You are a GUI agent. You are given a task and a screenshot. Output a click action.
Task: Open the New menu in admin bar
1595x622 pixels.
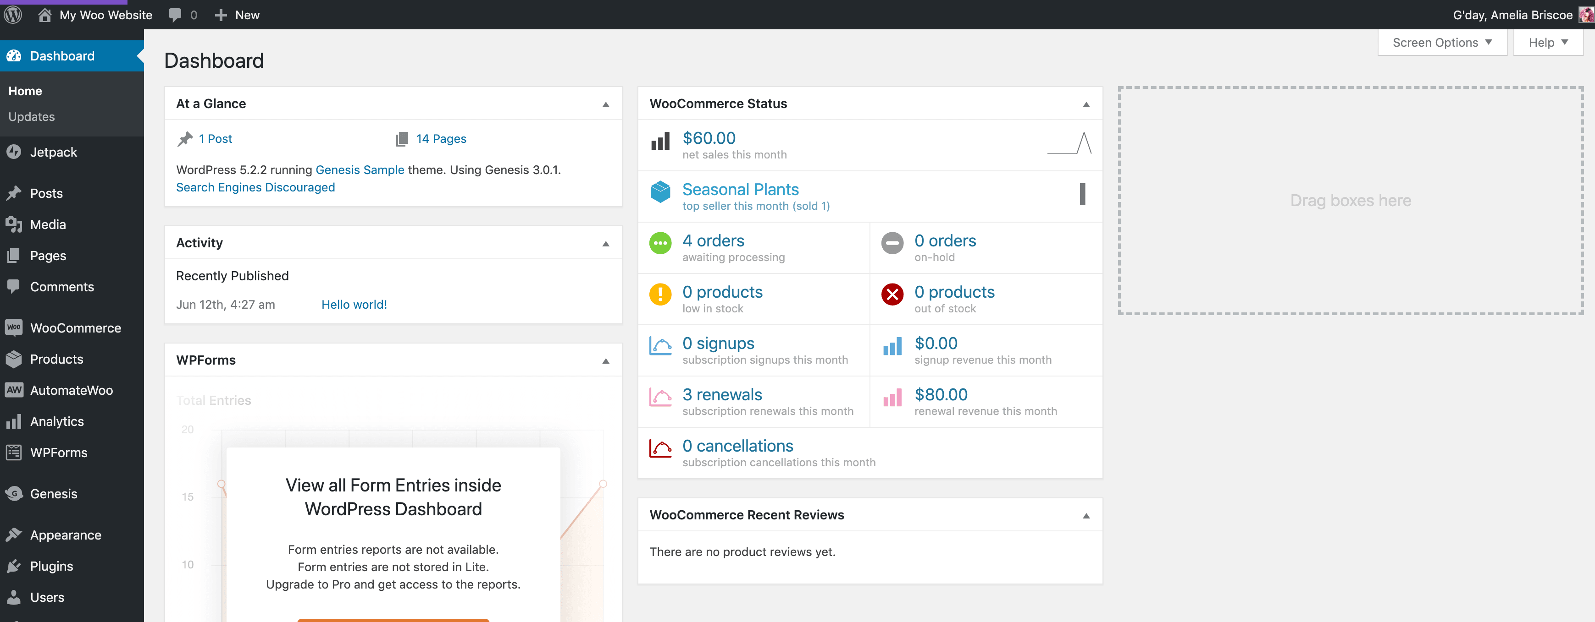[237, 14]
